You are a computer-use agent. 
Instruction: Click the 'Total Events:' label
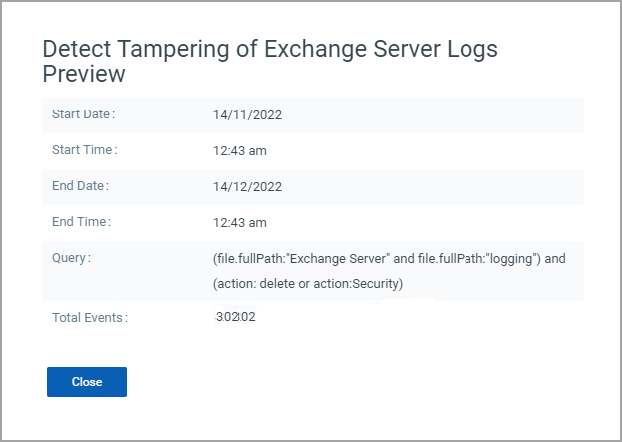[x=90, y=318]
